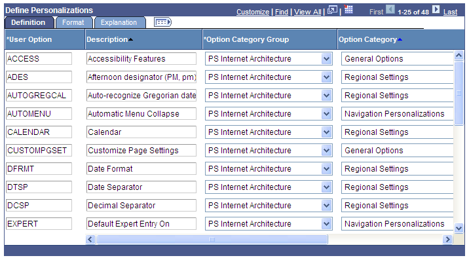Click the AUTOMENU user option field
The width and height of the screenshot is (469, 260).
click(39, 114)
